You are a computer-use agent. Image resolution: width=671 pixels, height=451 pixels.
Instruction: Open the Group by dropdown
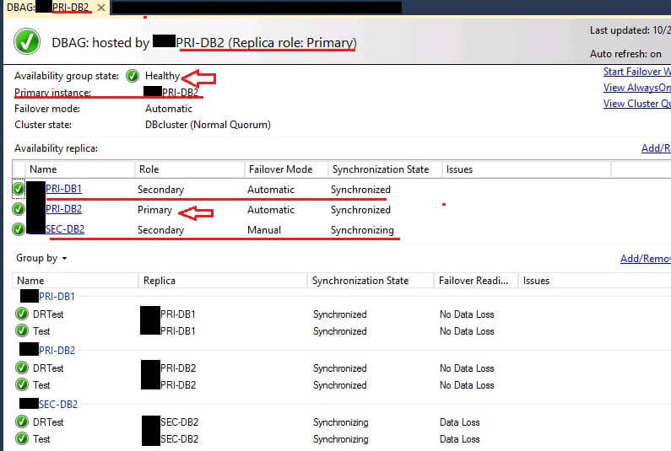coord(41,258)
